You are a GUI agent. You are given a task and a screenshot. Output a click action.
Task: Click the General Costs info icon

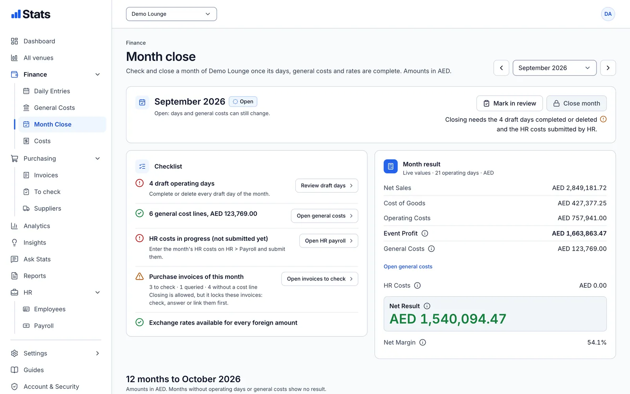(432, 249)
